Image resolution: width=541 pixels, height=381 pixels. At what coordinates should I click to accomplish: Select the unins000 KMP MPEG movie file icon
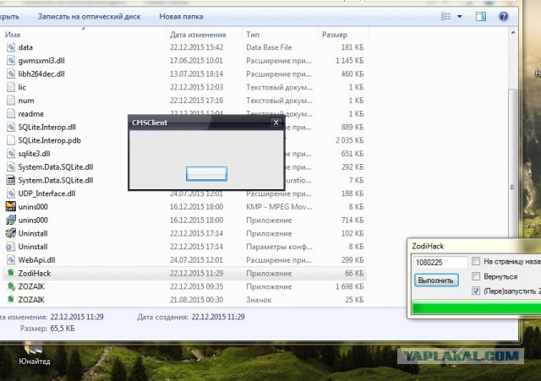click(x=11, y=207)
